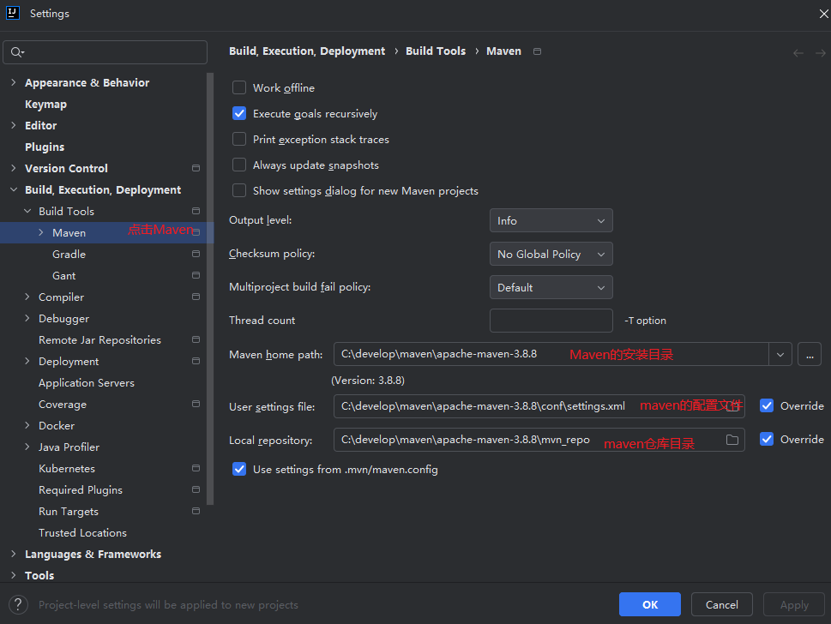
Task: Open Application Servers settings
Action: coord(87,382)
